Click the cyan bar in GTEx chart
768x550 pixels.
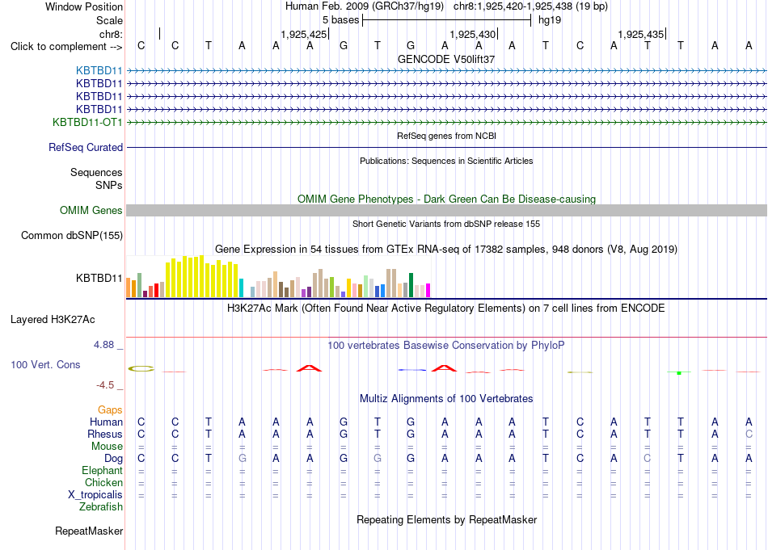click(241, 288)
